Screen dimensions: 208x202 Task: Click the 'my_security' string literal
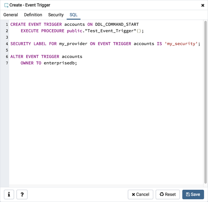tap(181, 44)
